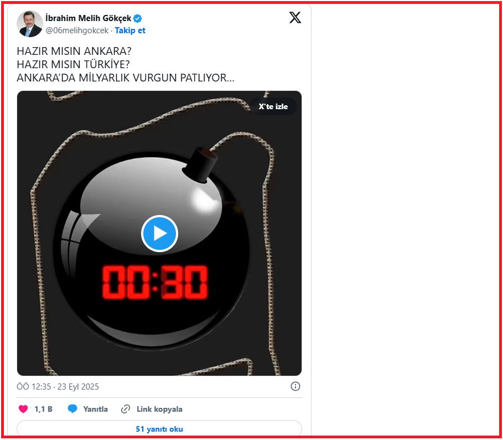The height and width of the screenshot is (440, 503).
Task: Click İbrahim Melih Gökçek's profile photo
Action: tap(29, 24)
